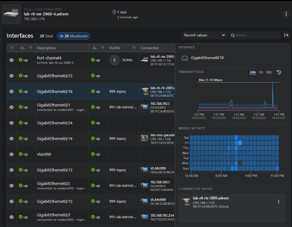This screenshot has height=227, width=292.
Task: Click the export arrow icon beside search
Action: click(286, 35)
